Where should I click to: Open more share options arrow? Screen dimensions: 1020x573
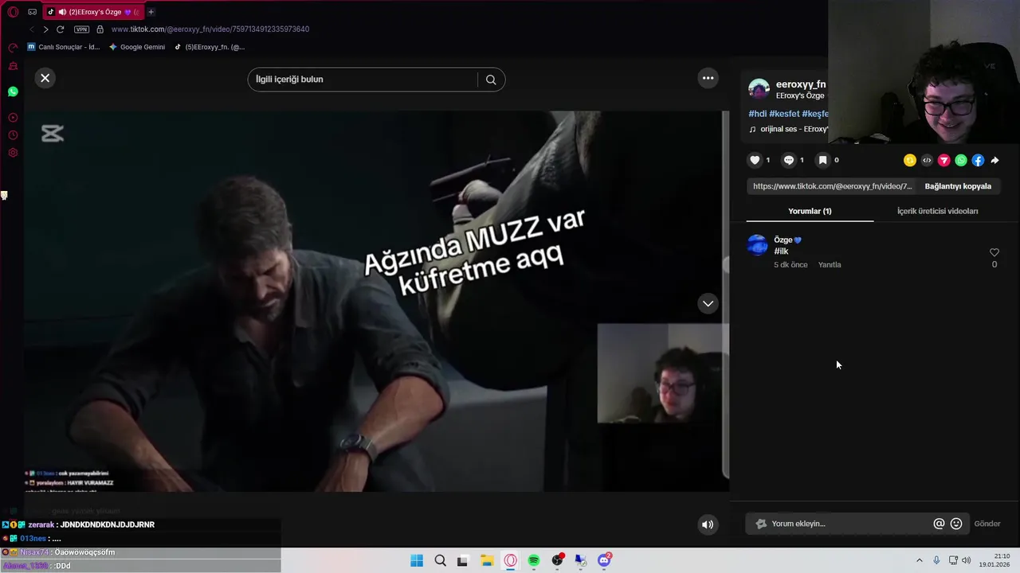click(x=994, y=160)
